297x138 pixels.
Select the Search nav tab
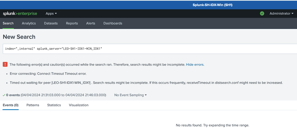(x=8, y=23)
